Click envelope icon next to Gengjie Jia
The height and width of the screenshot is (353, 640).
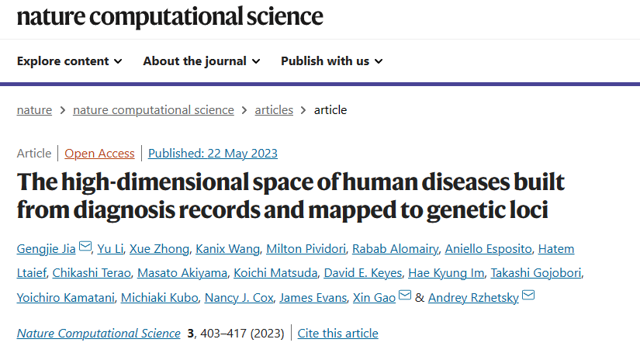pos(85,249)
